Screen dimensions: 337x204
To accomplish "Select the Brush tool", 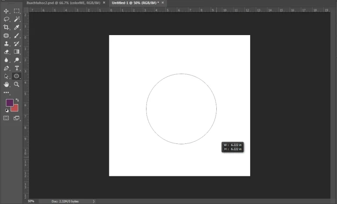I will click(x=17, y=36).
